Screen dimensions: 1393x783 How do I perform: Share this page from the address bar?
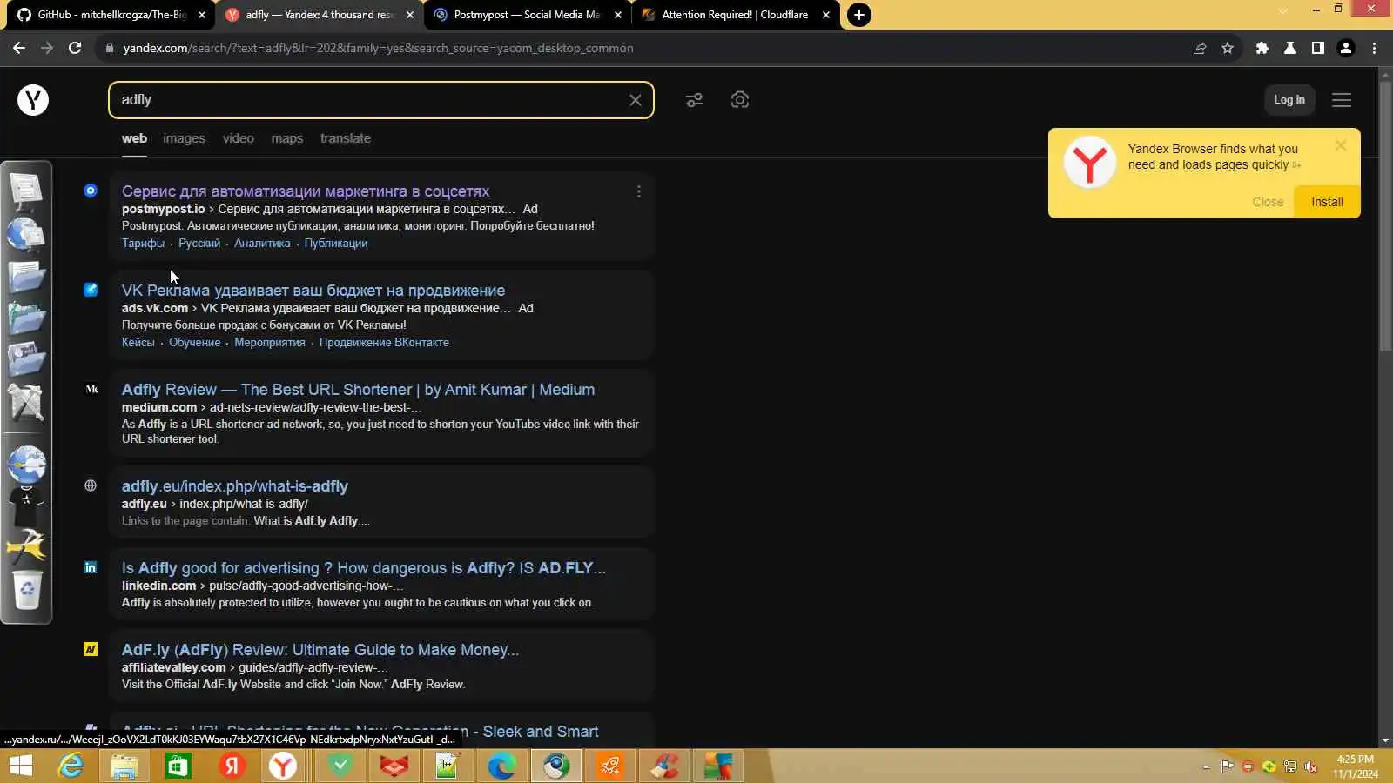click(x=1200, y=48)
